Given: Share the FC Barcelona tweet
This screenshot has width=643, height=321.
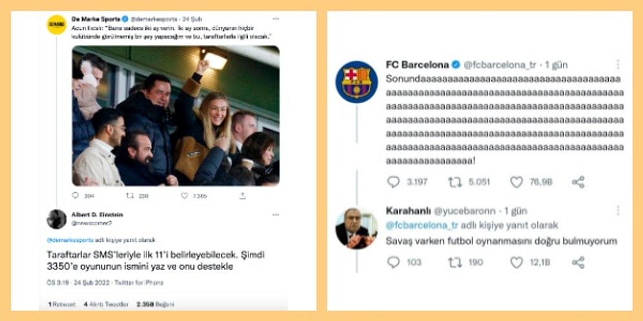Looking at the screenshot, I should click(578, 182).
